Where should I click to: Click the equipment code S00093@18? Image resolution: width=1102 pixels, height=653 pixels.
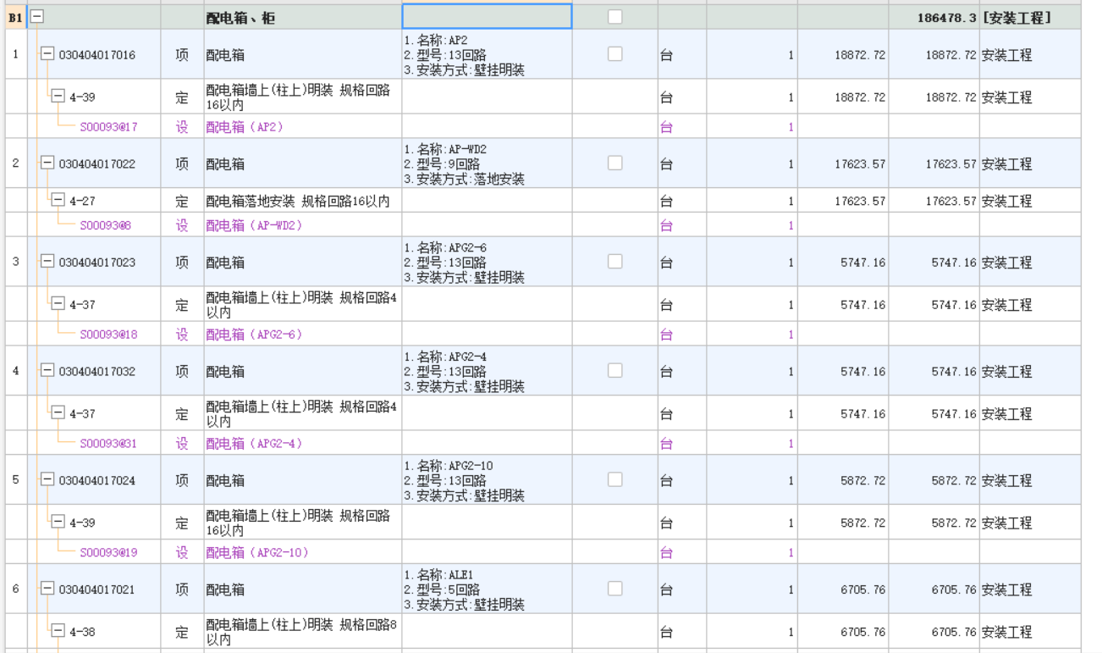pos(108,335)
